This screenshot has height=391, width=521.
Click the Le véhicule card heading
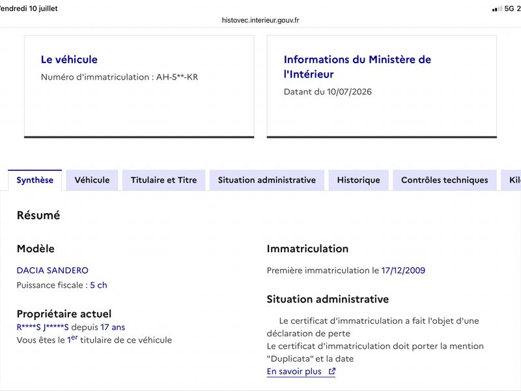pos(69,59)
